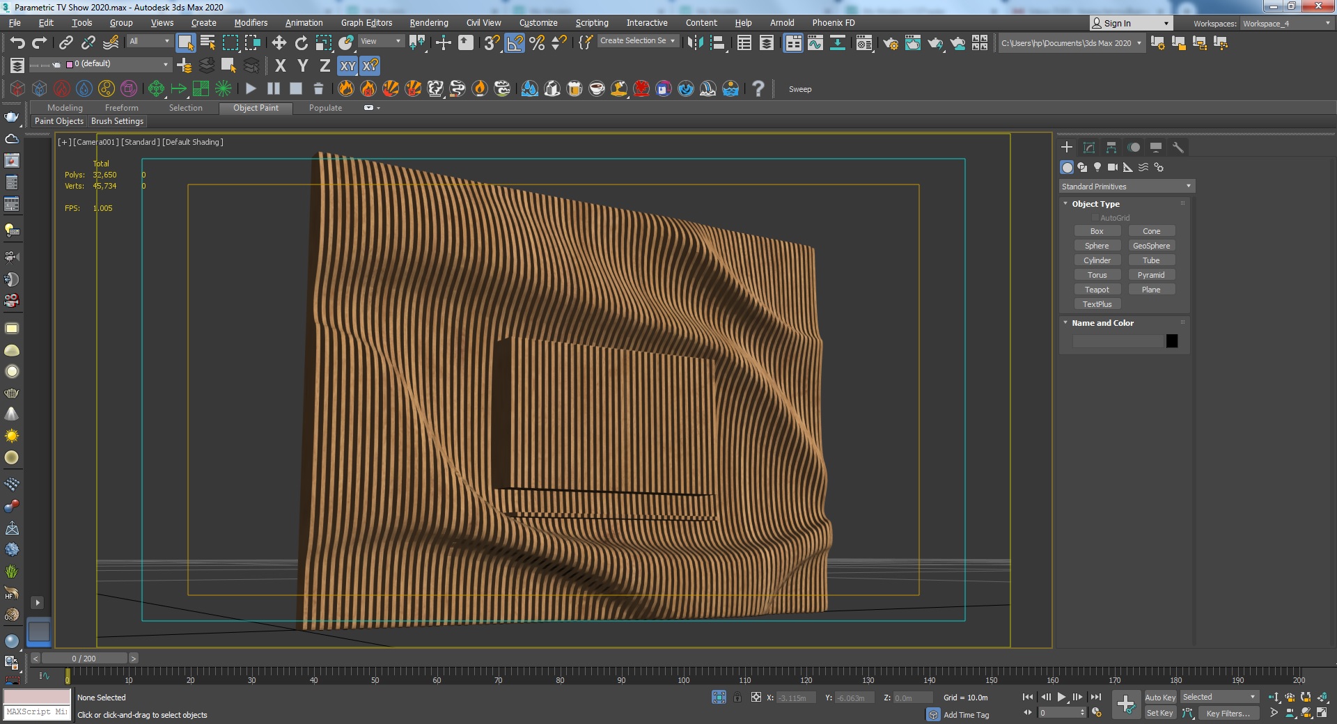This screenshot has height=724, width=1337.
Task: Switch to the Freeform ribbon tab
Action: [121, 108]
